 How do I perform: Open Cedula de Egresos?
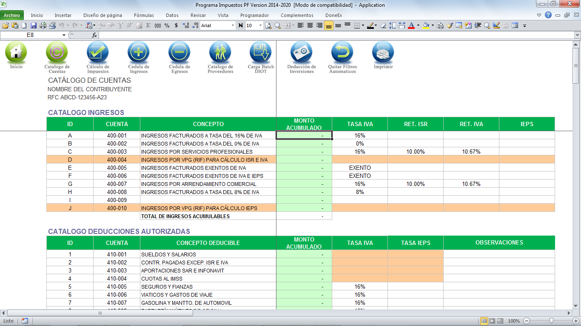[x=179, y=53]
